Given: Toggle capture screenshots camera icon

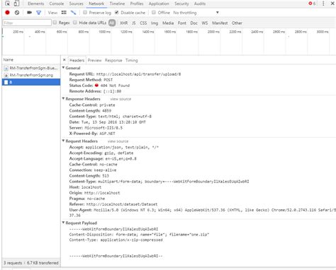Looking at the screenshot, I should pos(29,13).
